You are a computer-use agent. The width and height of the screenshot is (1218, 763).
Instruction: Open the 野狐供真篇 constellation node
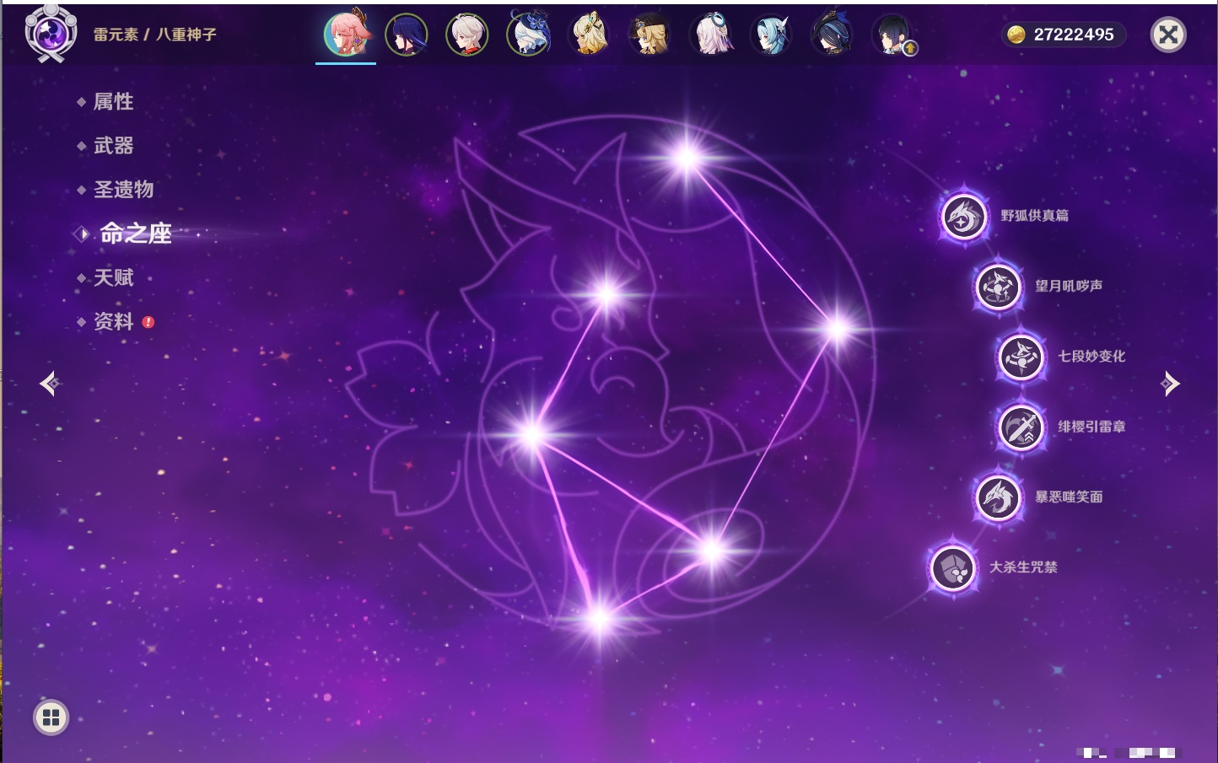coord(964,216)
